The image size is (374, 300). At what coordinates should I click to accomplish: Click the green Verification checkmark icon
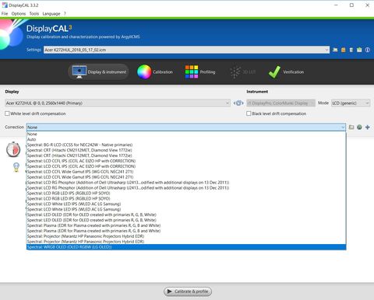pos(274,72)
